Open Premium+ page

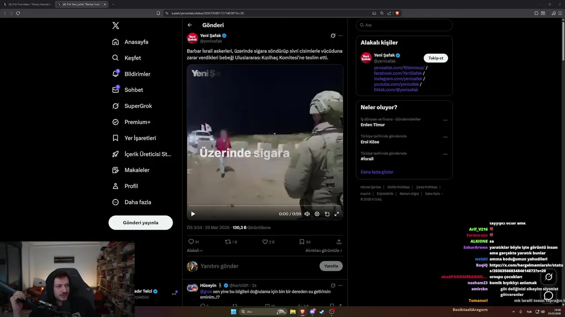tap(131, 122)
